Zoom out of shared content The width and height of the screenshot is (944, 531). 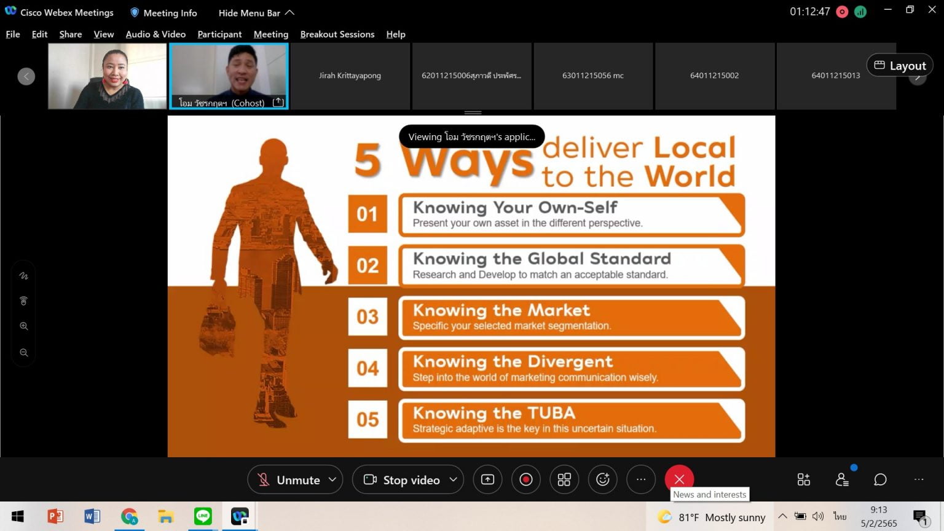24,353
